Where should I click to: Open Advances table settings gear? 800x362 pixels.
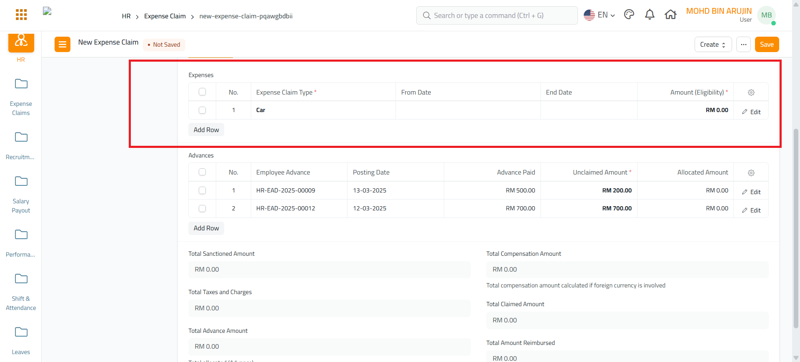751,173
